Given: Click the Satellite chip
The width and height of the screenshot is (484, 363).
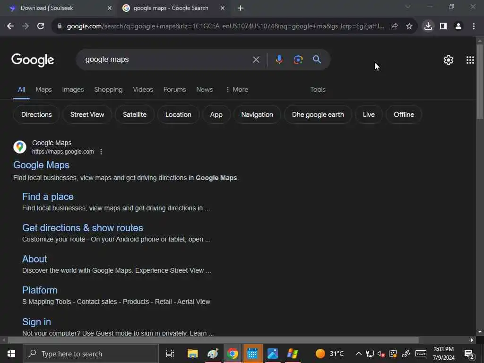Looking at the screenshot, I should click(x=135, y=114).
